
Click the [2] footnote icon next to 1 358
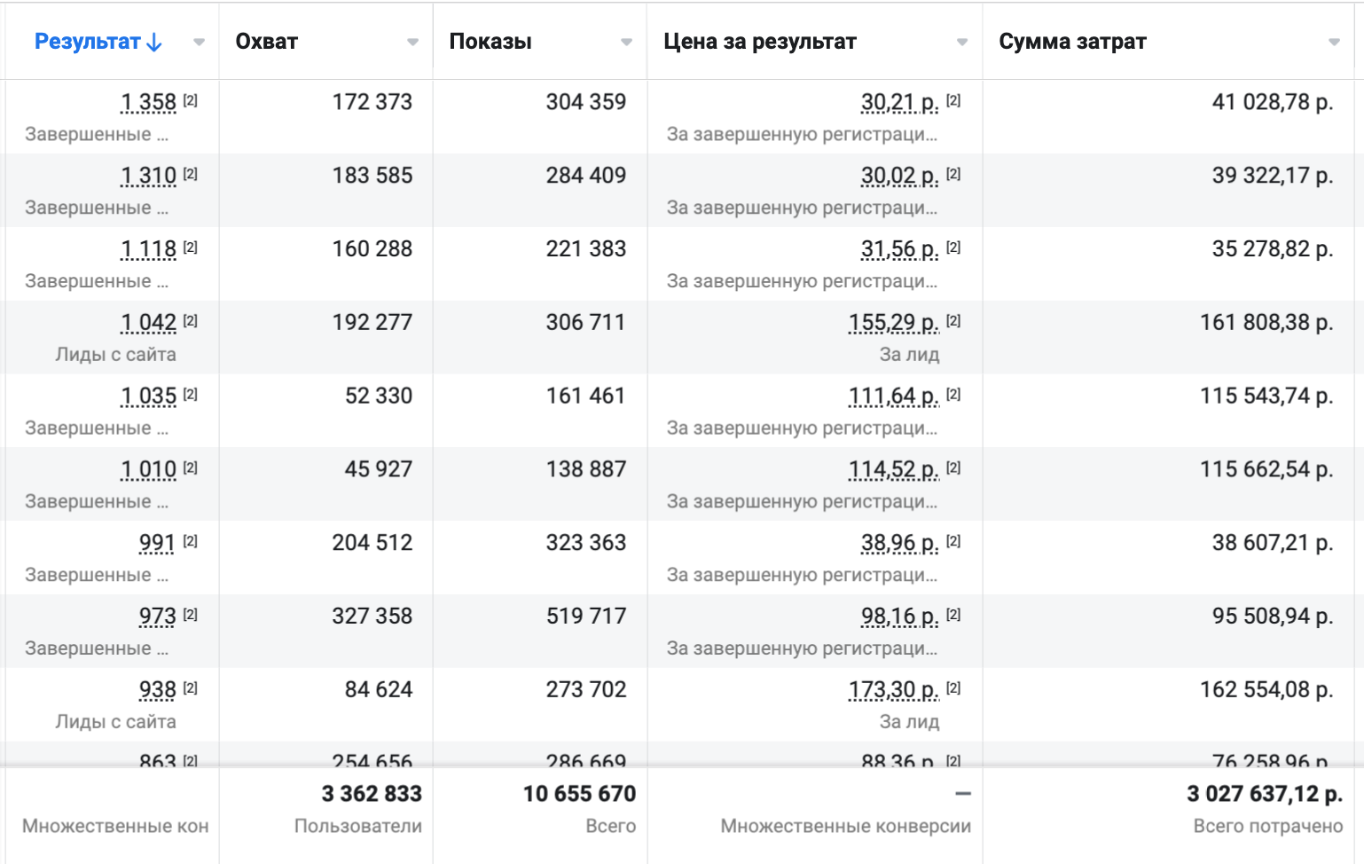click(x=191, y=100)
